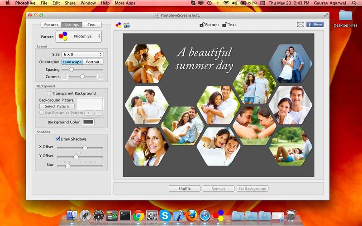Click the Corners slider
Viewport: 362px width, 226px height.
[82, 76]
